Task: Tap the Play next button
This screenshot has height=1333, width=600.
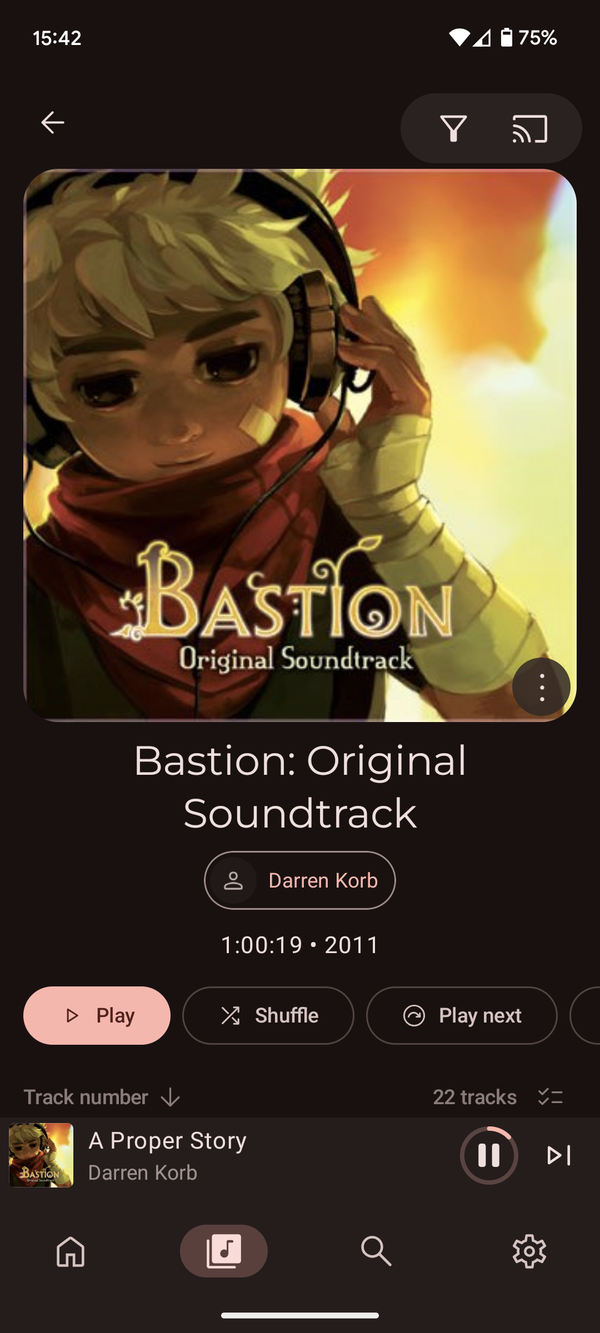Action: (x=462, y=1016)
